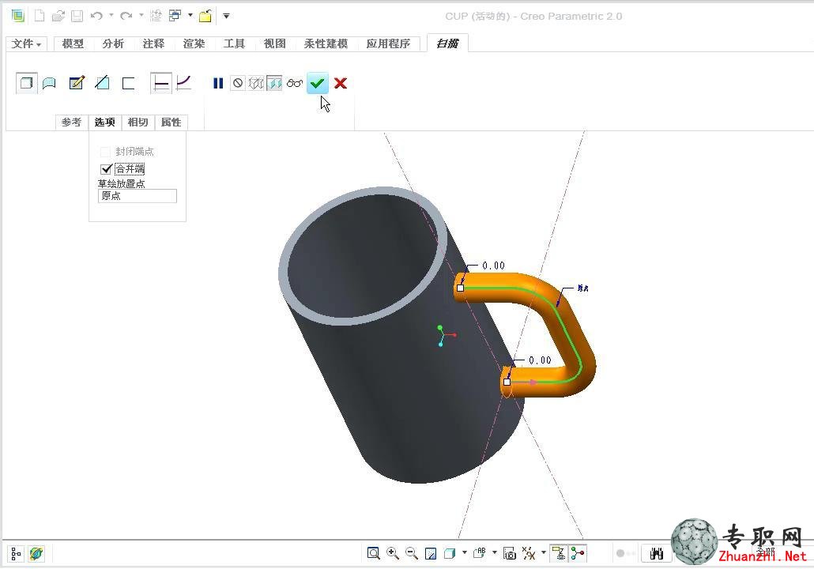Switch to the 注释 ribbon tab

click(x=153, y=43)
